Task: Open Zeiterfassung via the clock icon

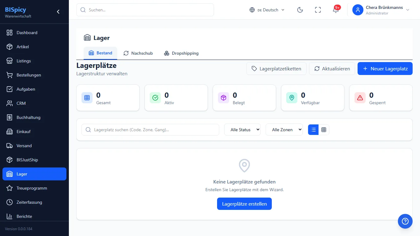Action: click(10, 202)
